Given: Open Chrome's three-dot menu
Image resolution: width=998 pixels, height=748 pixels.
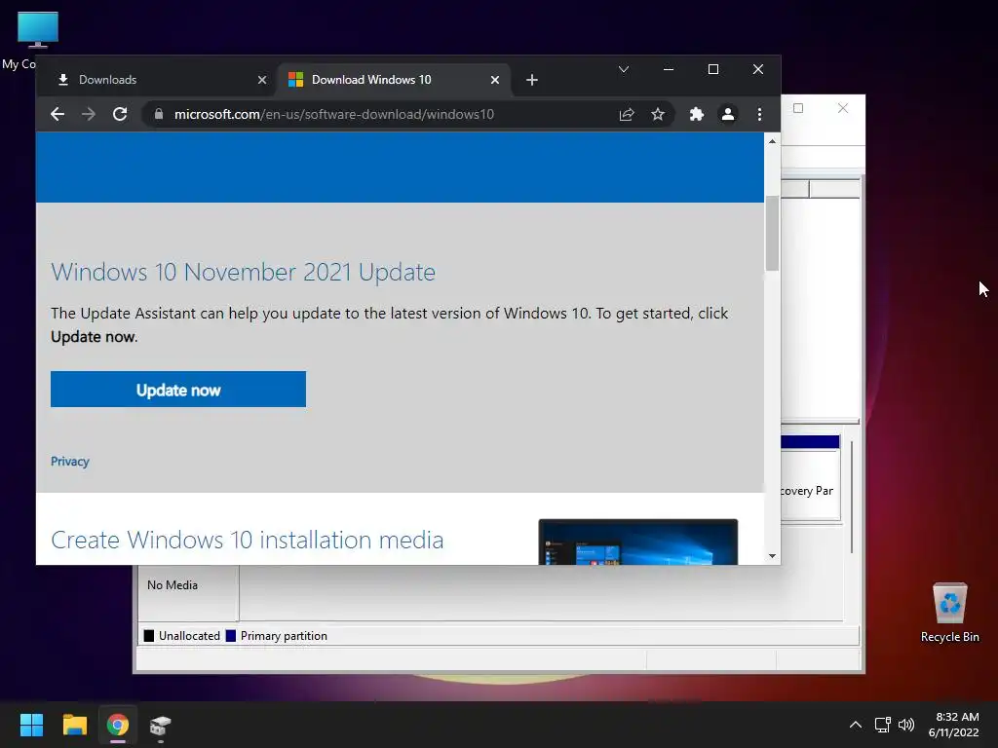Looking at the screenshot, I should tap(759, 114).
